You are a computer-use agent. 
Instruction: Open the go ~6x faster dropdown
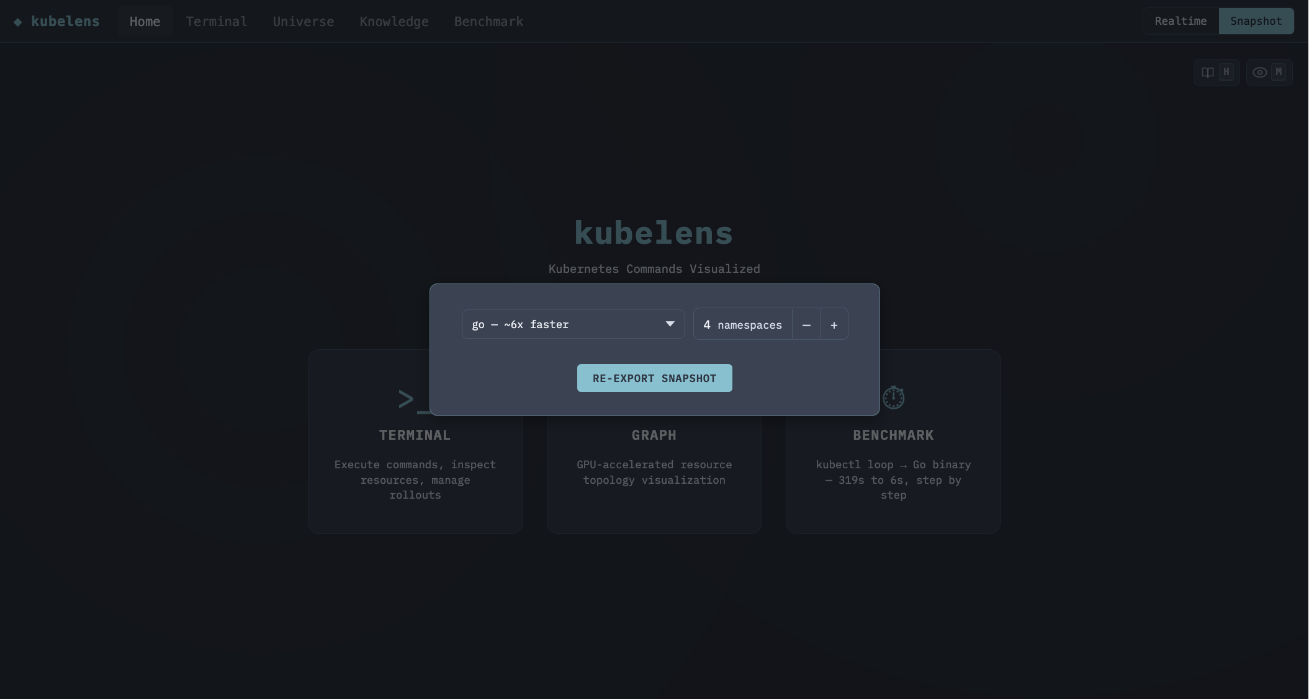(x=573, y=324)
